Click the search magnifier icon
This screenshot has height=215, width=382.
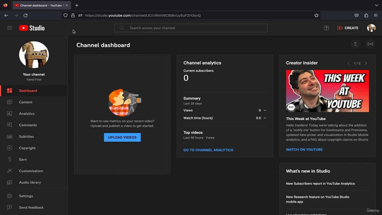coord(122,28)
